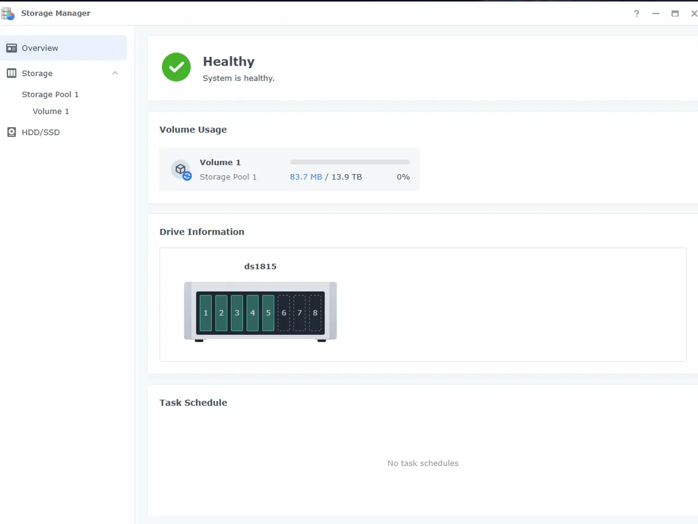Select drive bay 1 on ds1815
The image size is (698, 524).
(206, 313)
